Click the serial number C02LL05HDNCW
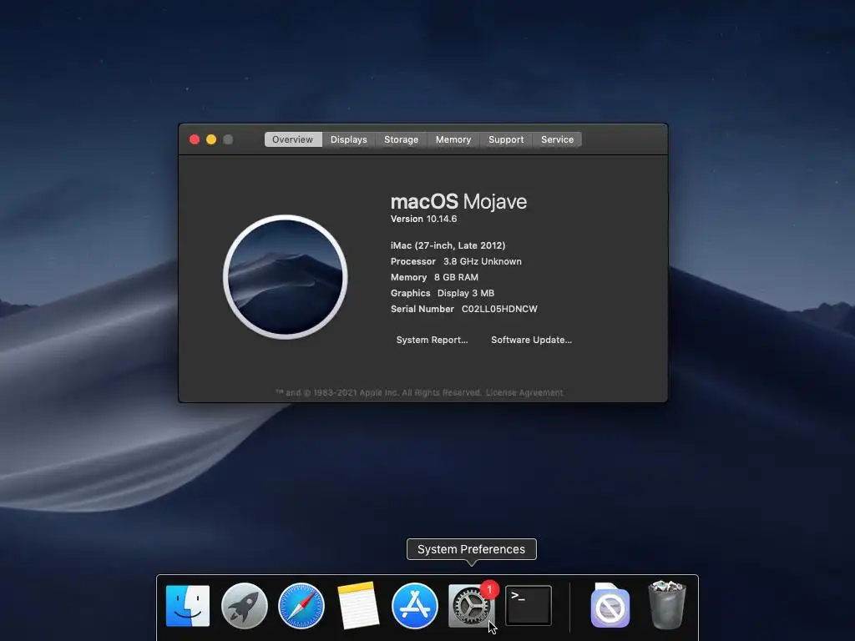 coord(499,309)
